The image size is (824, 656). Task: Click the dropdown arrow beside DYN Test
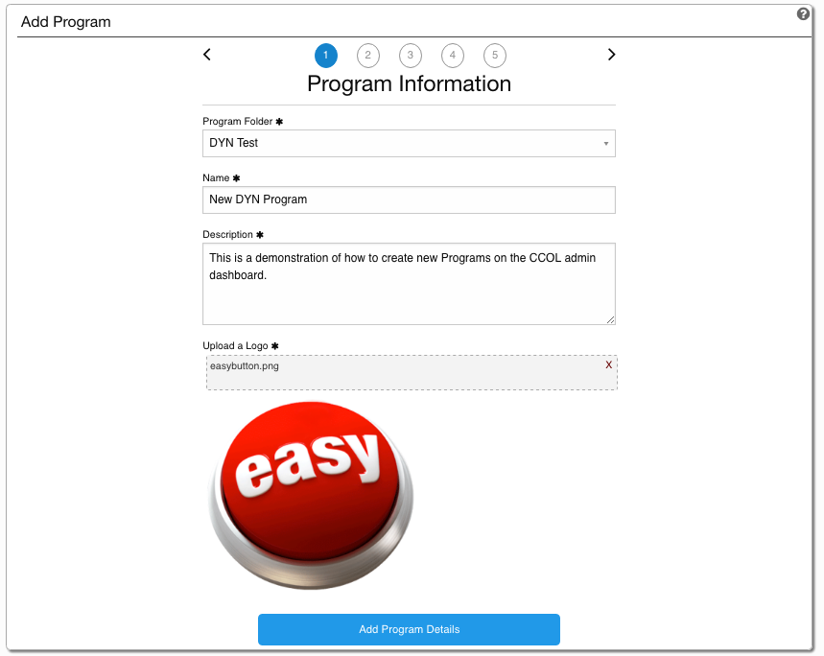[x=606, y=144]
